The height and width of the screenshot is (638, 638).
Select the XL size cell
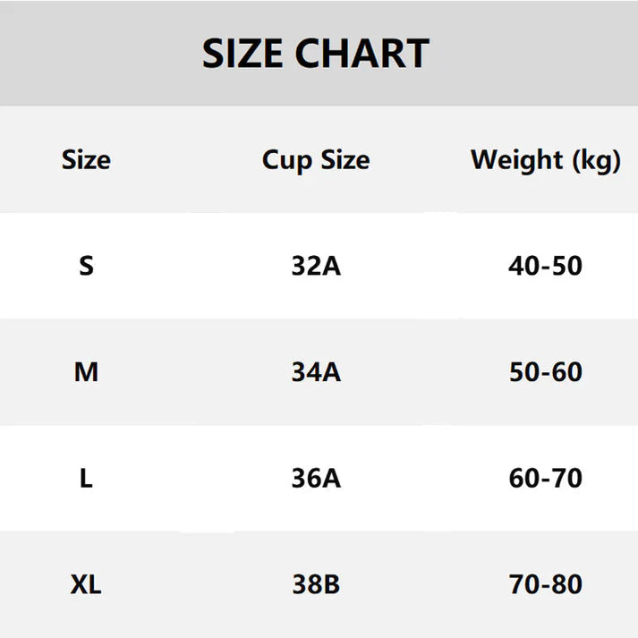coord(86,585)
